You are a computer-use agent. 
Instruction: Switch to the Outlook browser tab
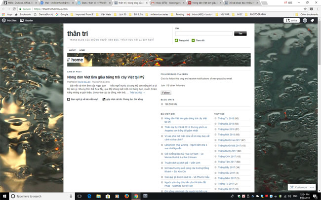click(17, 2)
